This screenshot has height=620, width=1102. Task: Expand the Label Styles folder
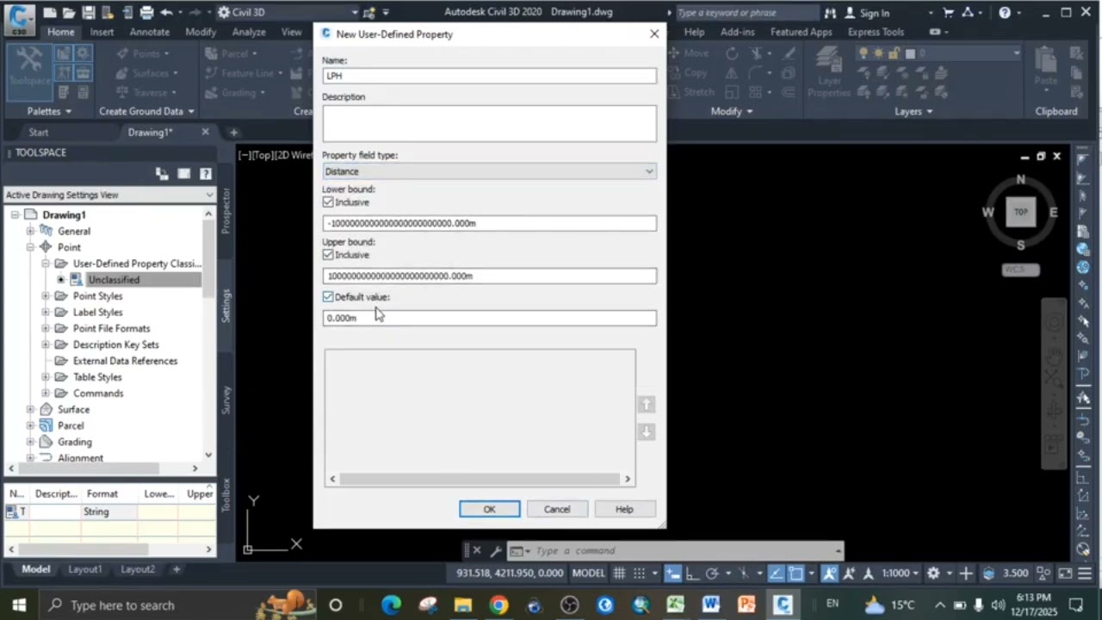coord(46,313)
